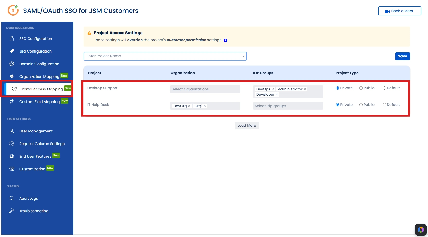Open the Enter Project Name dropdown
Screen dimensions: 428x237
click(165, 56)
